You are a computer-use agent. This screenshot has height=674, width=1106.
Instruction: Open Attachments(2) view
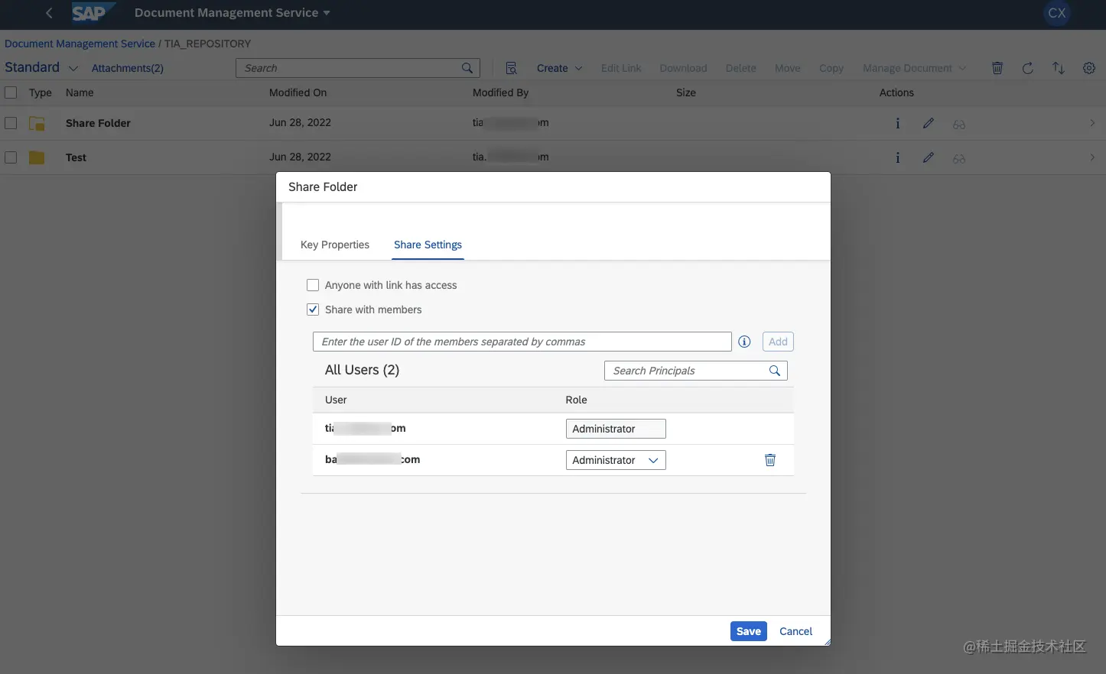[128, 68]
